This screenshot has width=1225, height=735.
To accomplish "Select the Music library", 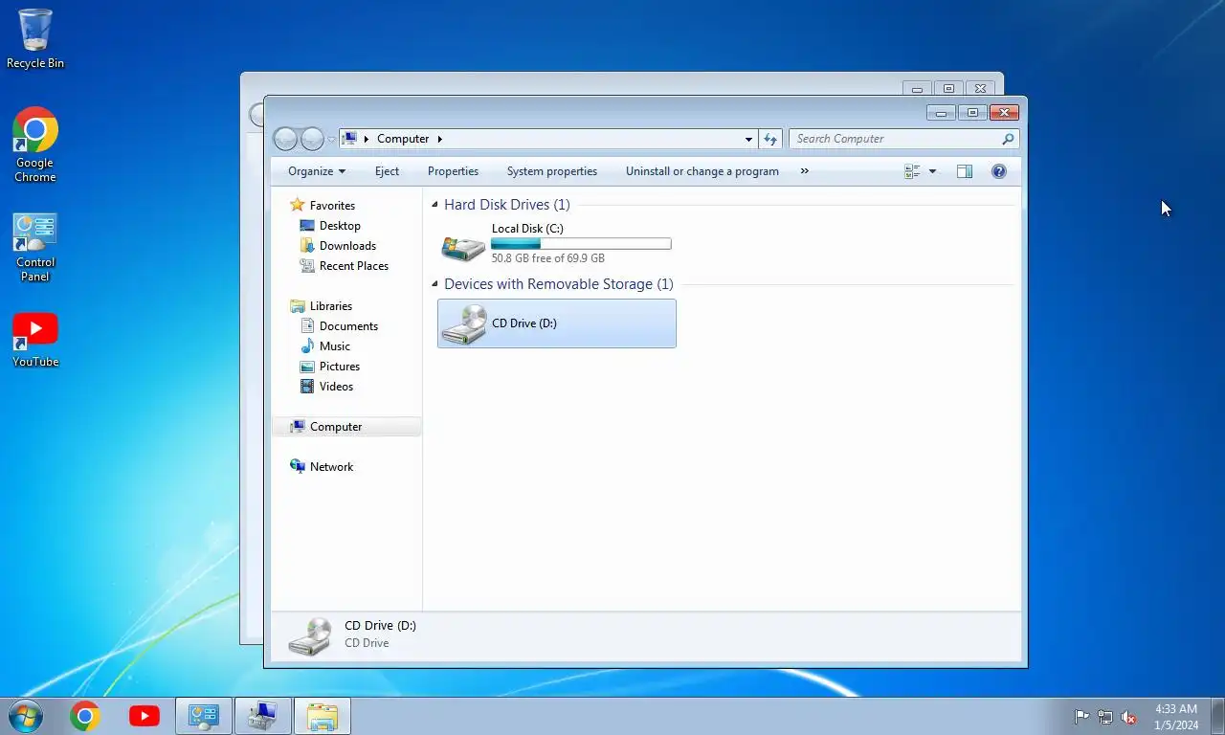I will coord(334,346).
